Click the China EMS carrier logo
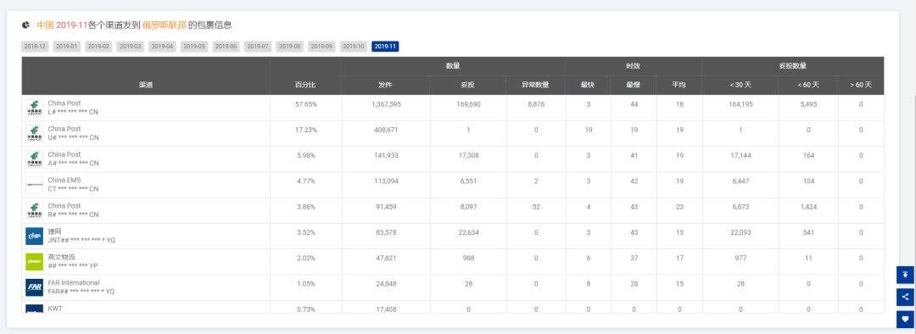The image size is (916, 334). tap(35, 185)
